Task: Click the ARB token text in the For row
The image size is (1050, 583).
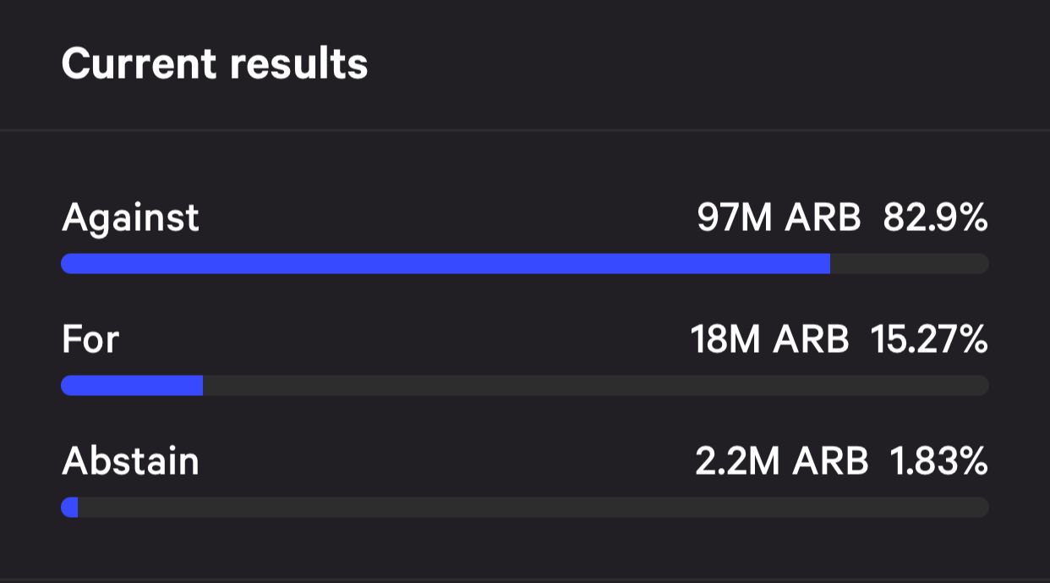Action: click(810, 341)
